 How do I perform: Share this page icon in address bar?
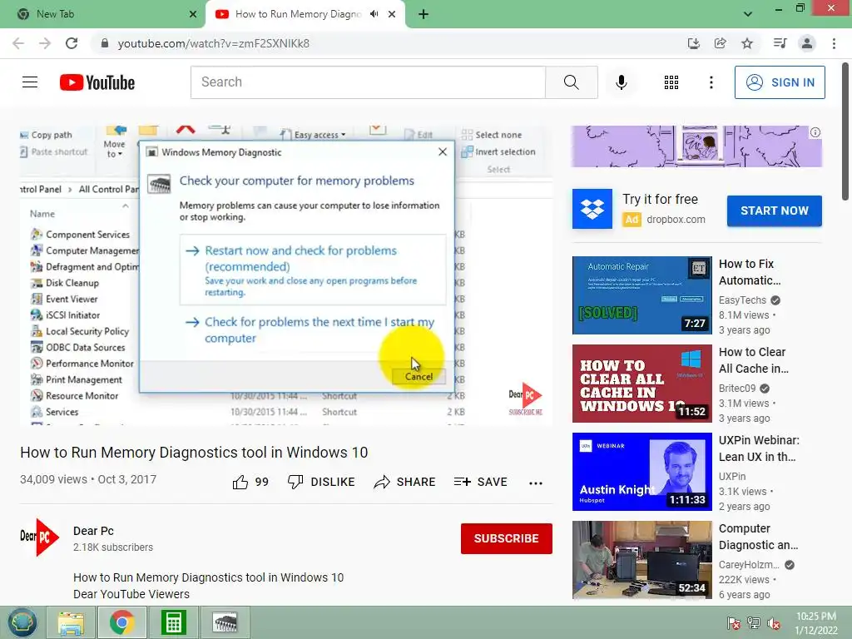(720, 43)
